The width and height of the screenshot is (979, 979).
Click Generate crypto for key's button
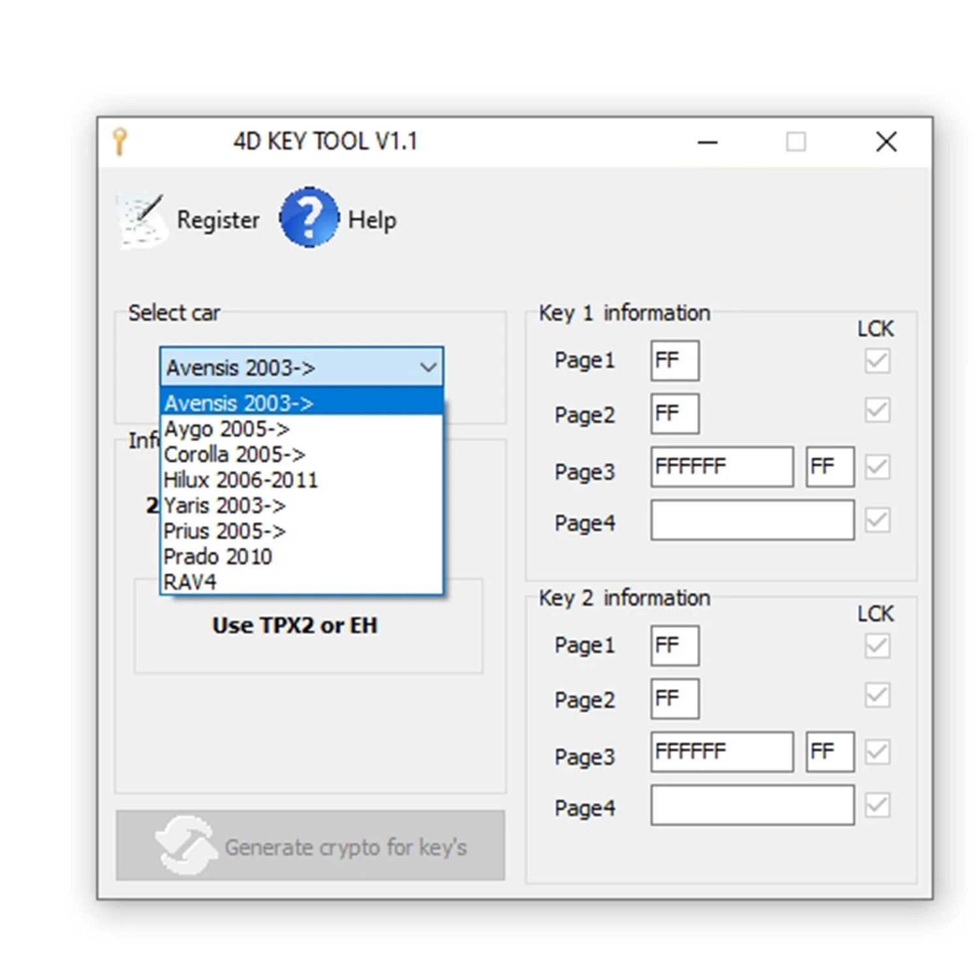[x=311, y=846]
